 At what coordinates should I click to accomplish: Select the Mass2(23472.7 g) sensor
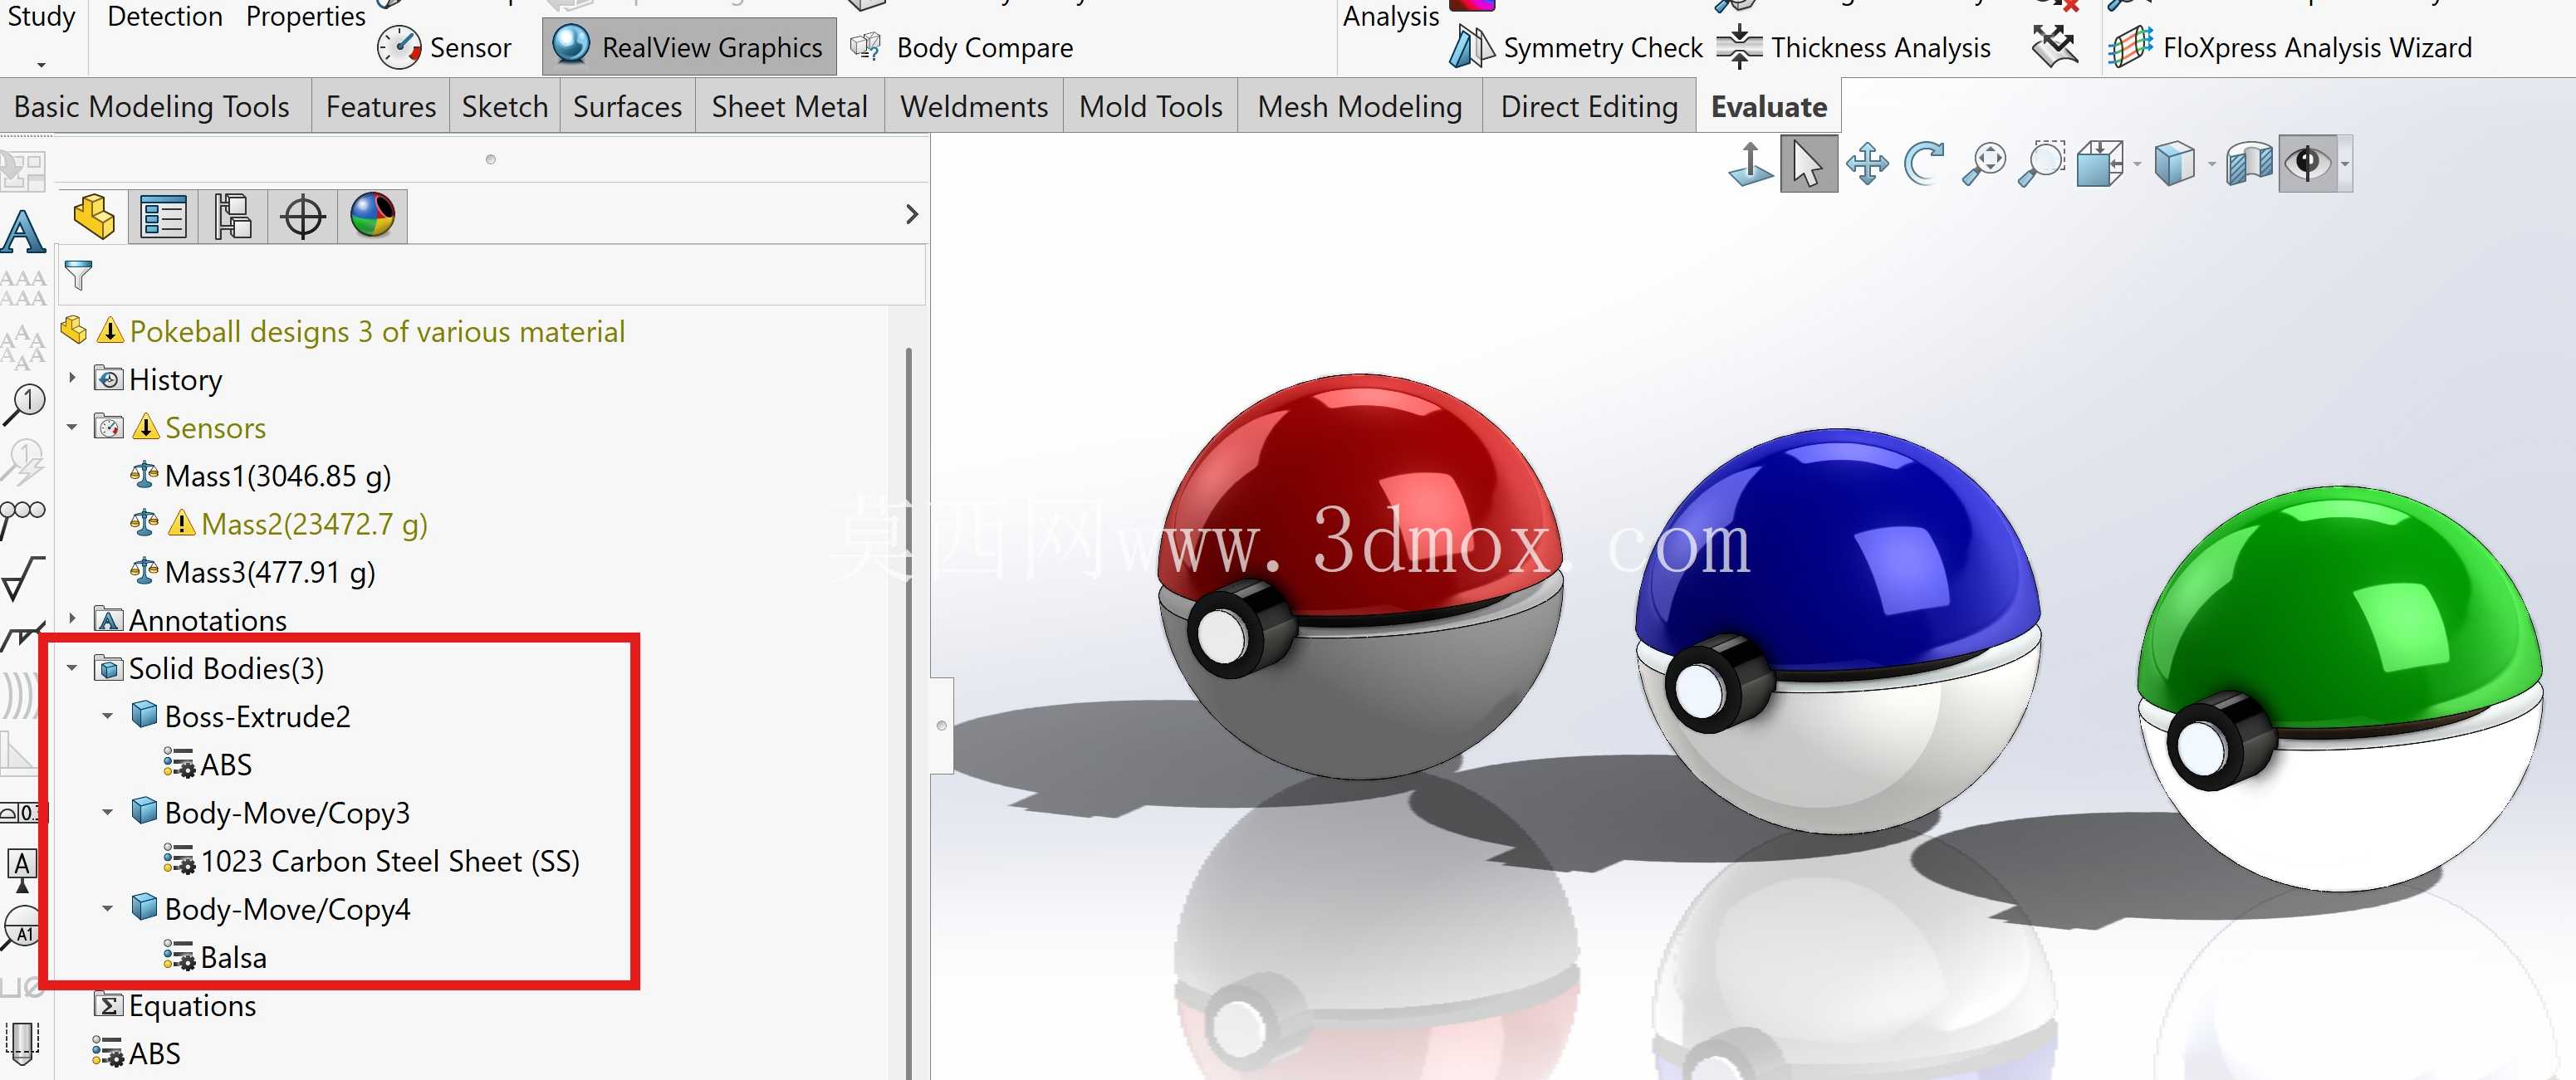pyautogui.click(x=278, y=523)
